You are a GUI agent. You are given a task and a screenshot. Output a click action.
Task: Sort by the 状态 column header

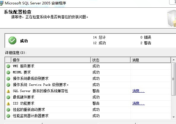[x=111, y=60]
